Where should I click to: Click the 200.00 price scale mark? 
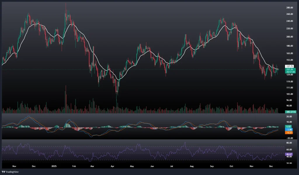pyautogui.click(x=290, y=37)
